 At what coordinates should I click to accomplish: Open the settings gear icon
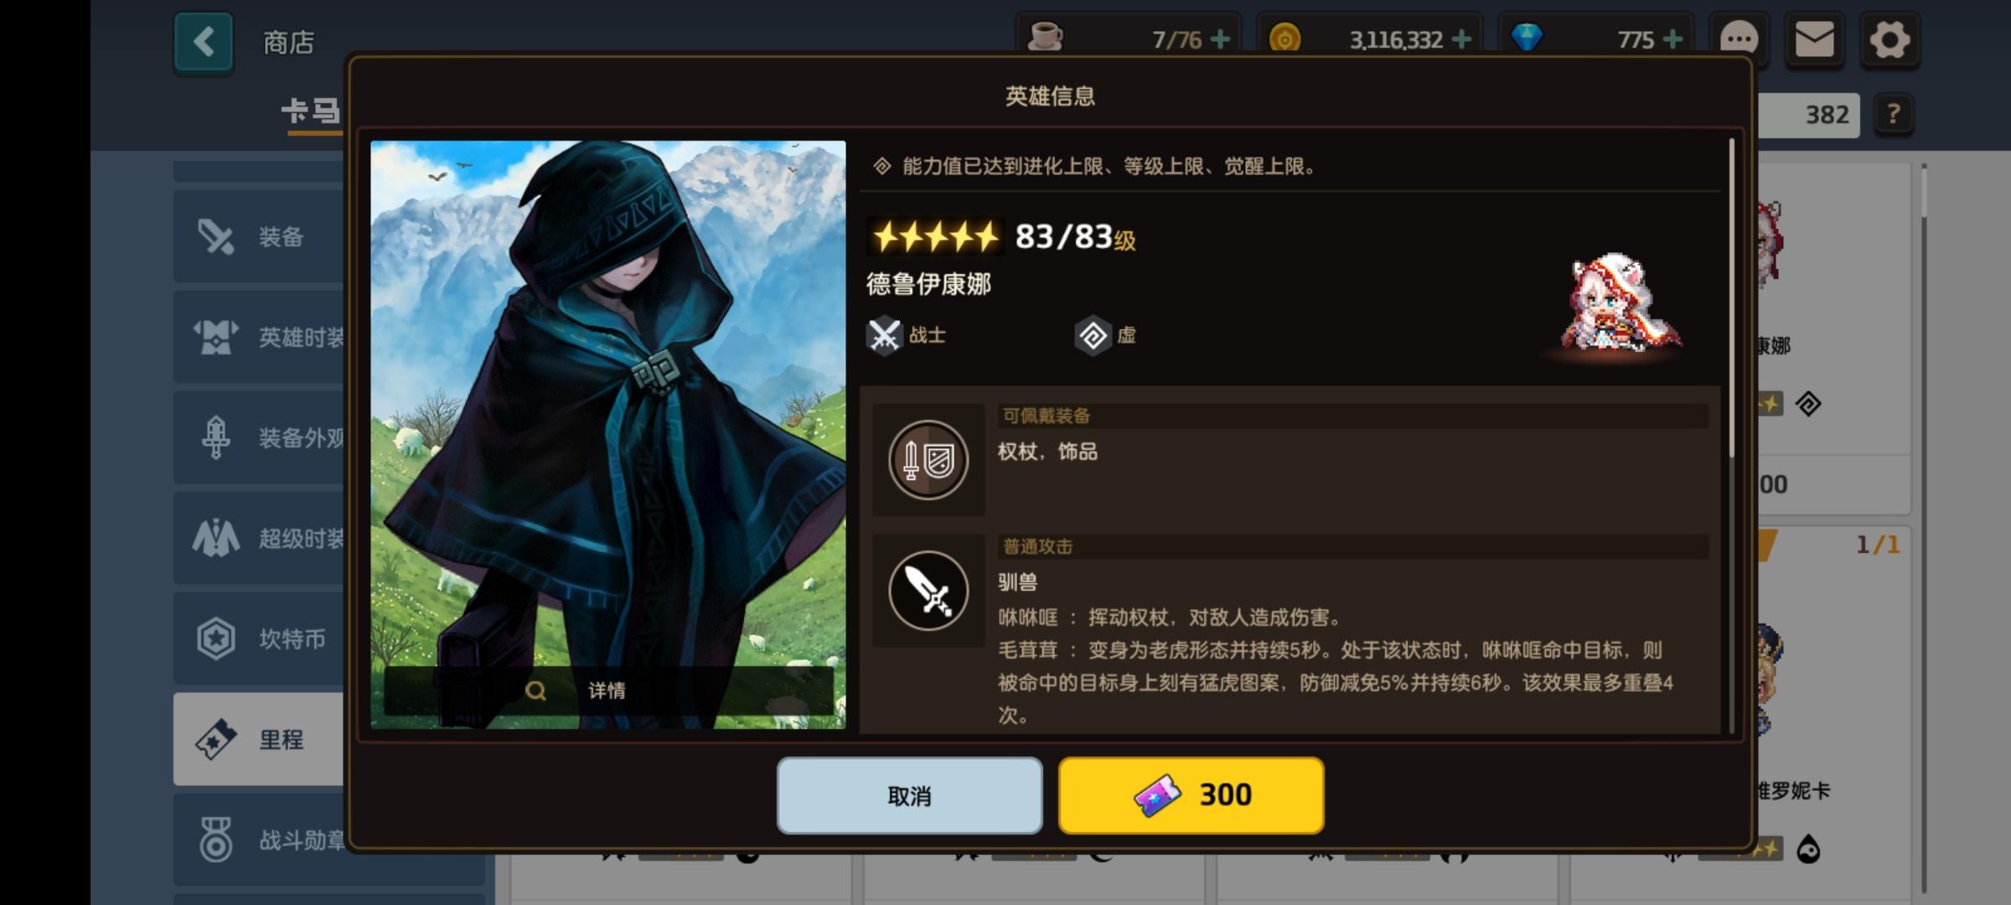pos(1890,39)
